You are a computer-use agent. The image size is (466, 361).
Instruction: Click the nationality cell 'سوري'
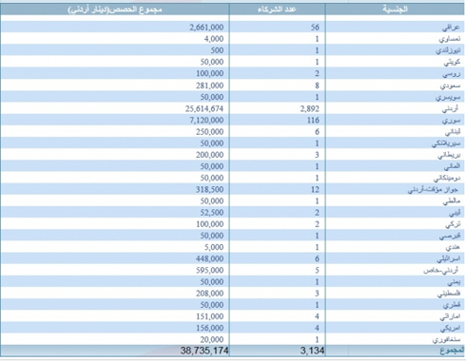pyautogui.click(x=452, y=121)
